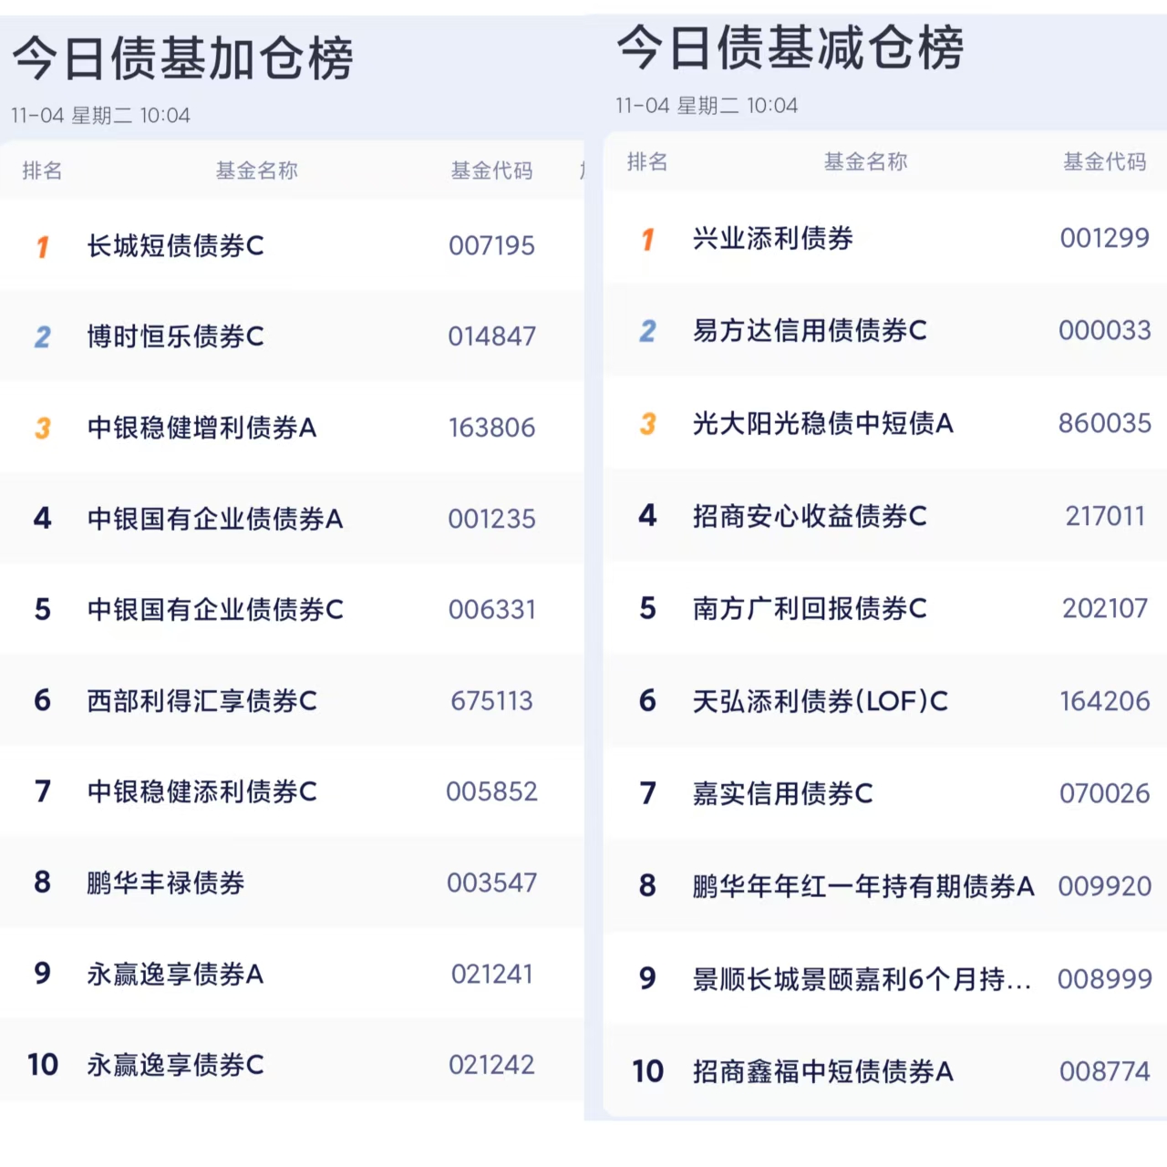Click fund code 000033
Image resolution: width=1167 pixels, height=1167 pixels.
coord(1105,330)
